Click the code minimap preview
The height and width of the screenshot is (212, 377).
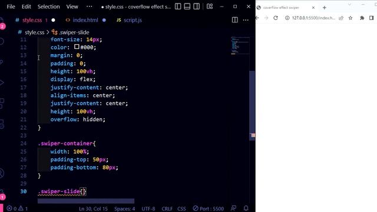tap(240, 45)
